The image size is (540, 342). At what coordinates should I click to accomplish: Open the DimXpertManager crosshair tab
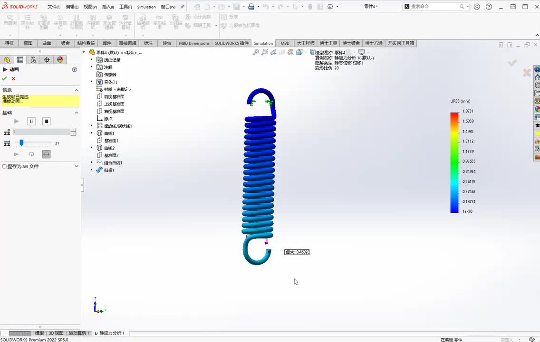pyautogui.click(x=47, y=60)
